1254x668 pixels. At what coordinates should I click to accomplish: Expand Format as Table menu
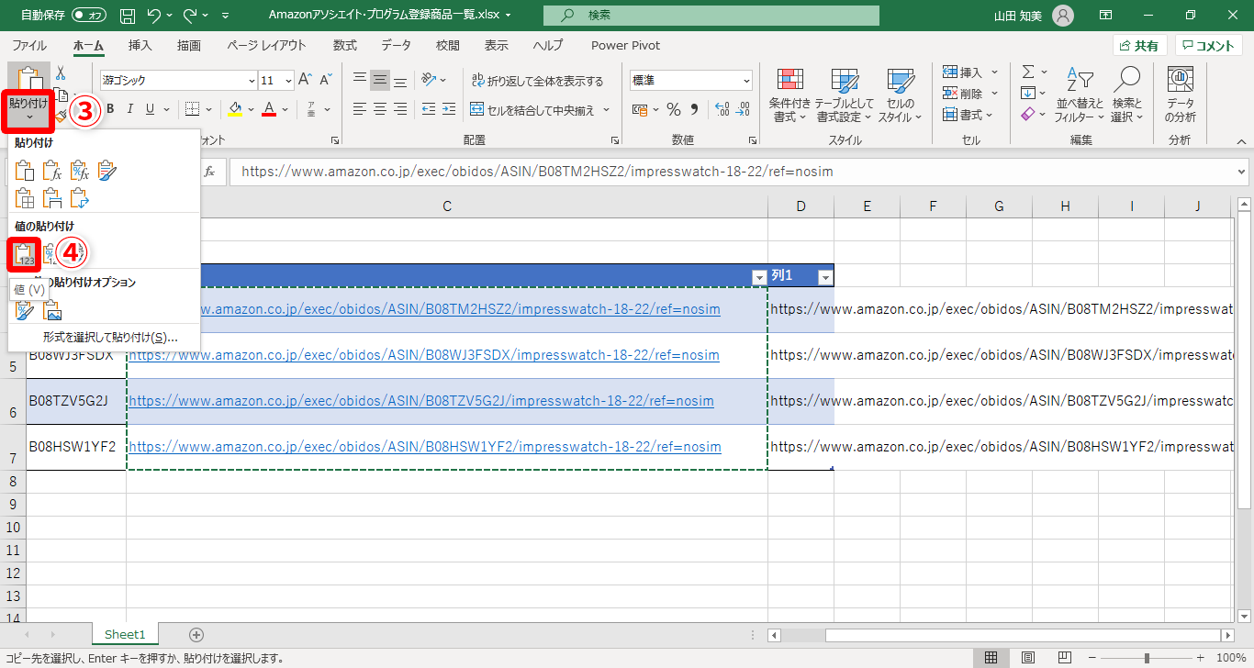tap(844, 95)
